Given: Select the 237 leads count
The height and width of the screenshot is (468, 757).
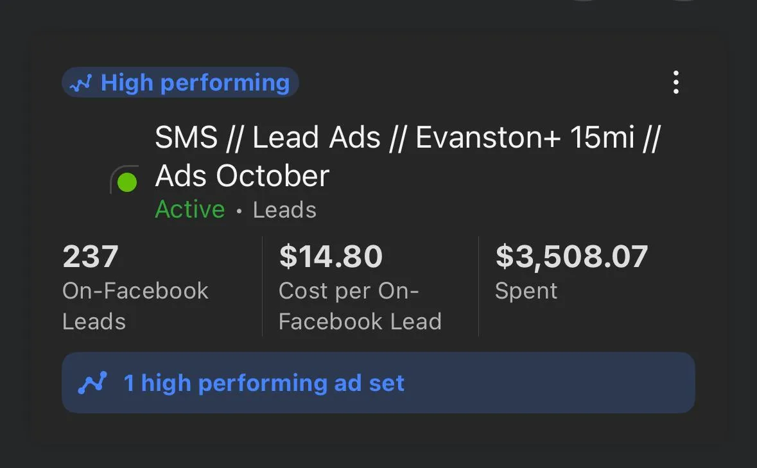Looking at the screenshot, I should click(x=91, y=257).
